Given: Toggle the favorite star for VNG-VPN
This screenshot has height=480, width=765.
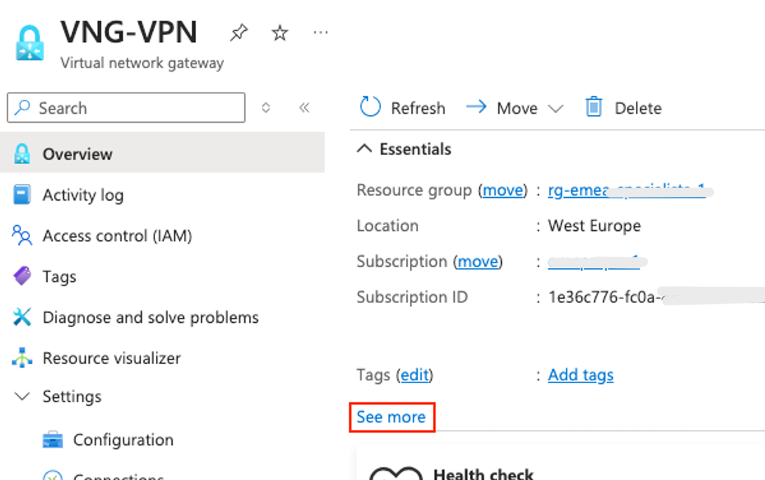Looking at the screenshot, I should coord(279,32).
